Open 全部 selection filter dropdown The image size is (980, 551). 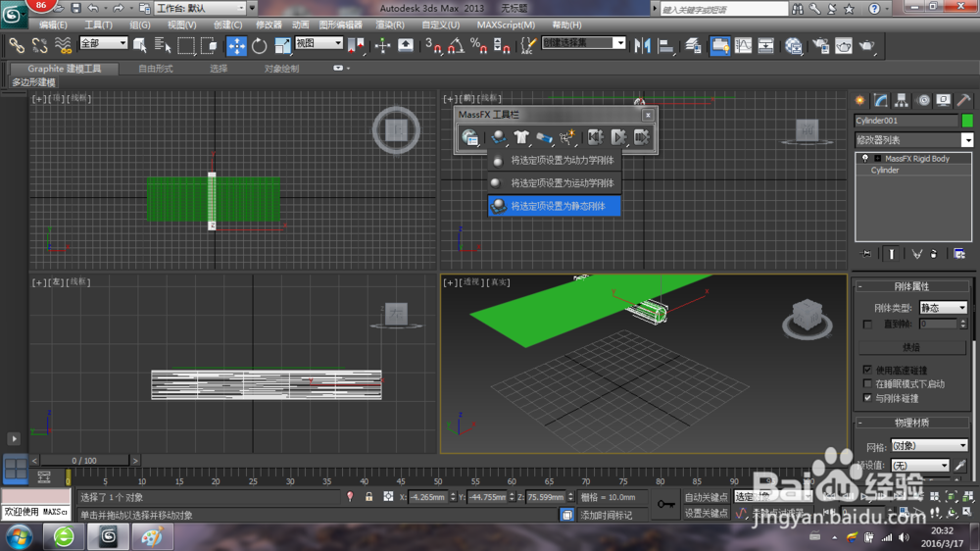pos(104,43)
